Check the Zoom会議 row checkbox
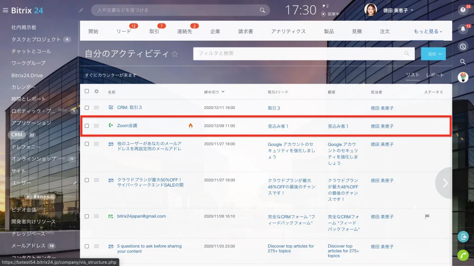The height and width of the screenshot is (266, 474). click(87, 126)
